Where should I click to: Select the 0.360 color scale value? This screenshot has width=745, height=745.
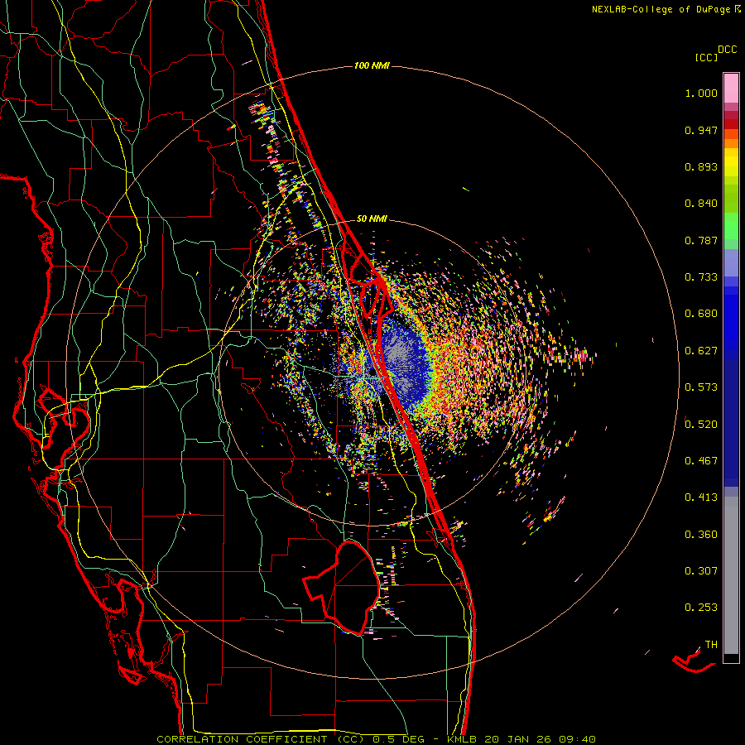(701, 535)
